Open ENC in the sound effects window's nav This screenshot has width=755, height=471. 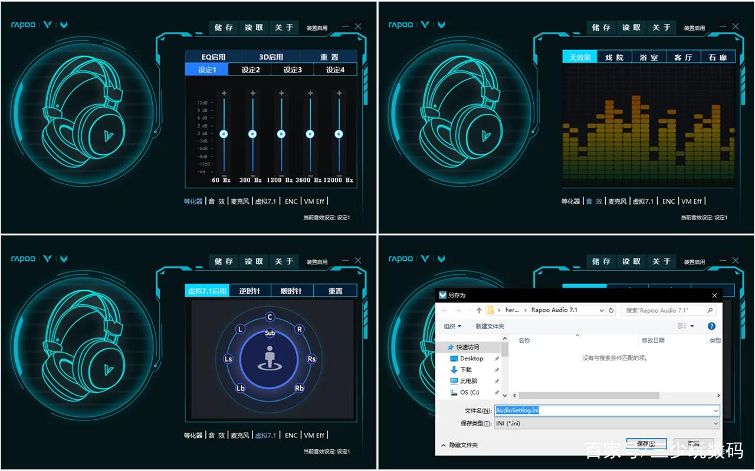tap(668, 201)
